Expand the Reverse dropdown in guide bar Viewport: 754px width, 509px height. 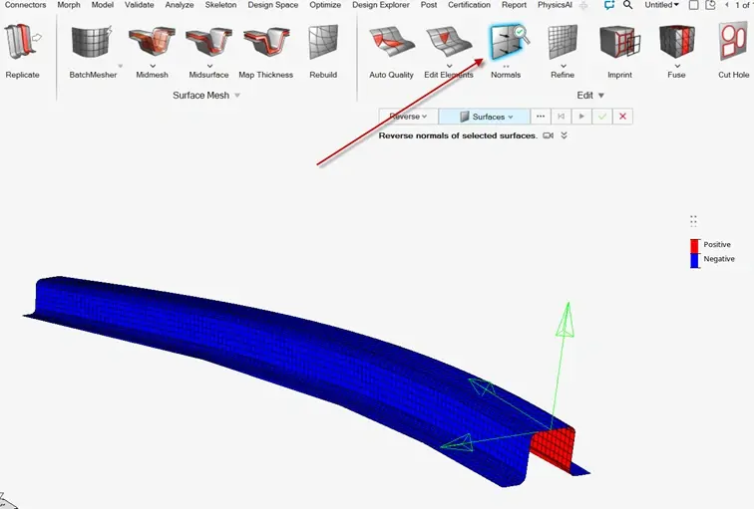(408, 117)
